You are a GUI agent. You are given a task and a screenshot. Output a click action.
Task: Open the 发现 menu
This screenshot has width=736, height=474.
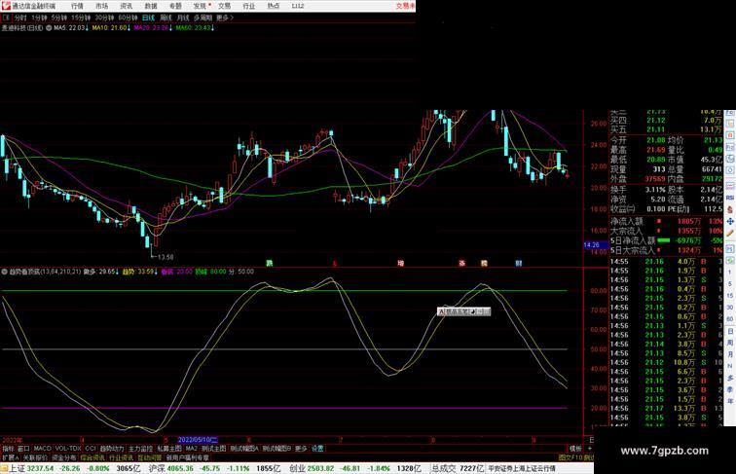click(200, 6)
